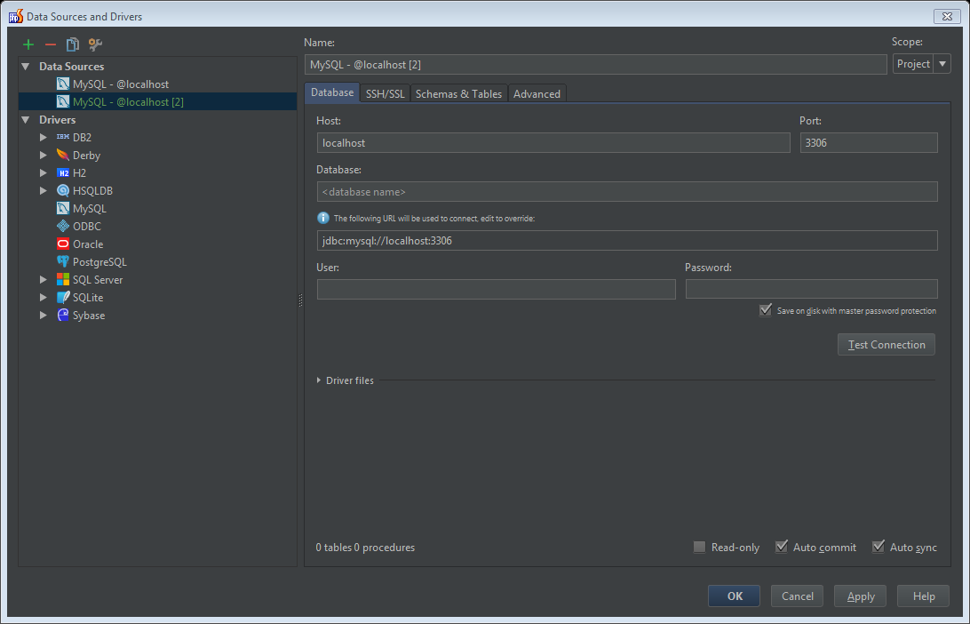Expand the Sybase driver node
Screen dimensions: 970x624
click(x=44, y=315)
